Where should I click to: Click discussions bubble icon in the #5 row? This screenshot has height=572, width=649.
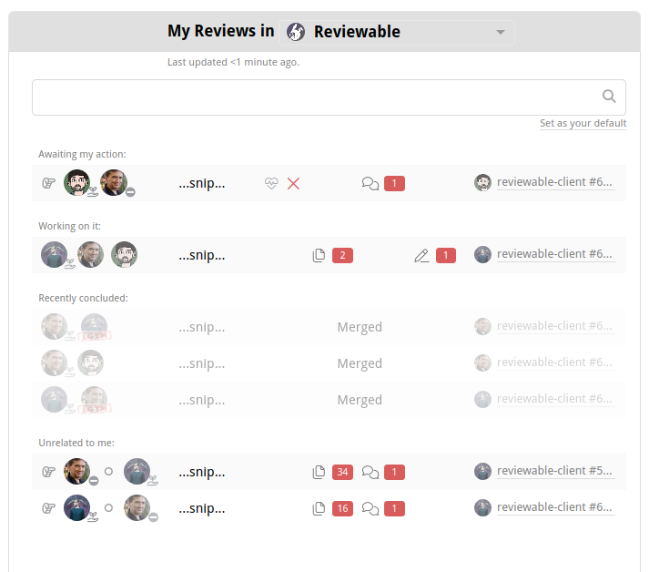tap(370, 472)
